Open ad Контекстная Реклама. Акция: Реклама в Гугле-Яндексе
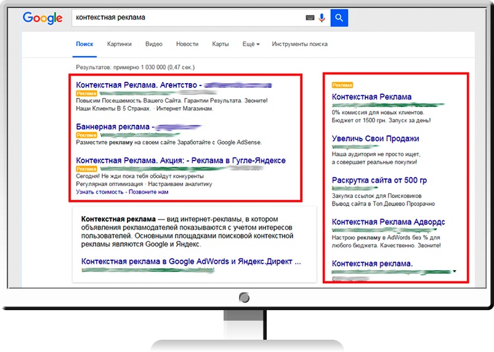The width and height of the screenshot is (494, 352). tap(181, 160)
